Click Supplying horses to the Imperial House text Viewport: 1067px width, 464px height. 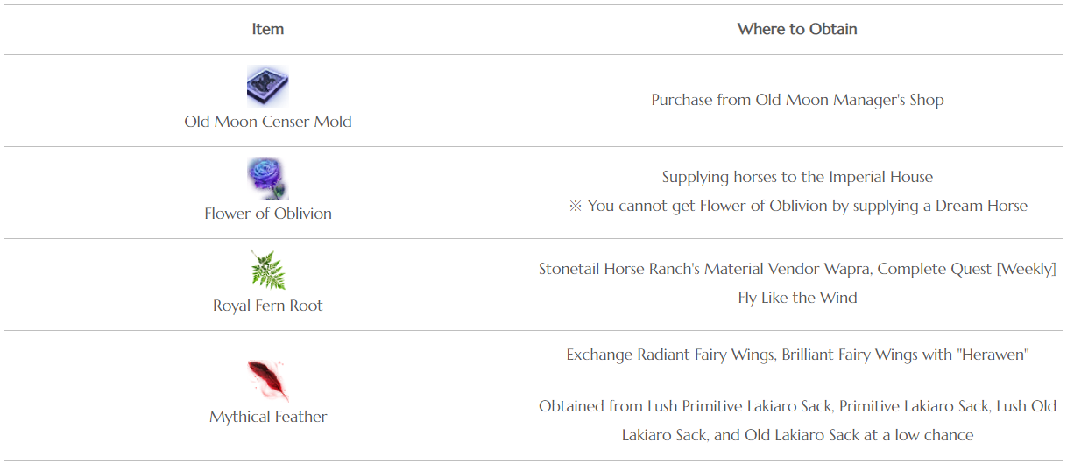(797, 177)
